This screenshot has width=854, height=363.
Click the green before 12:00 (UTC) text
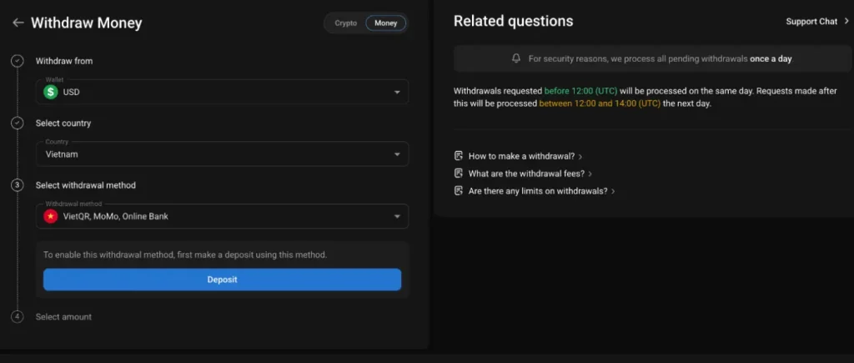point(580,91)
